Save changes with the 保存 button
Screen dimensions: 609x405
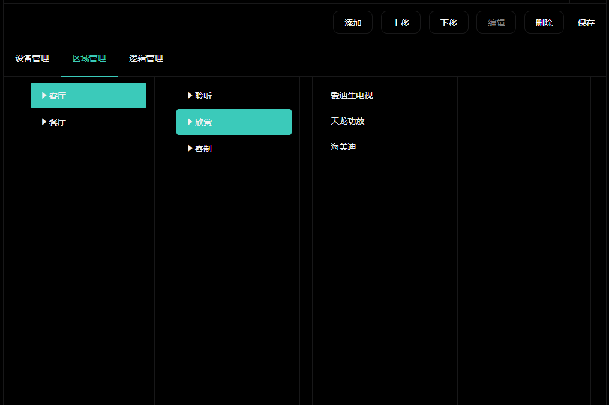[586, 23]
